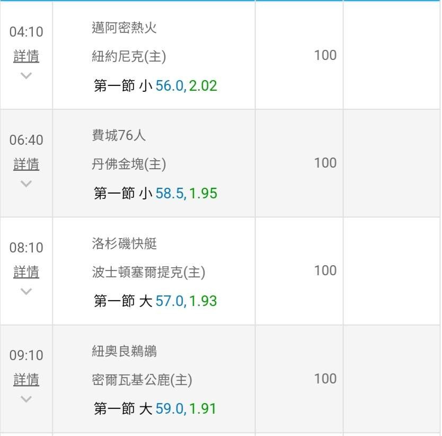This screenshot has height=436, width=442.
Task: Open 詳情 link for the 08:10 game
Action: tap(26, 272)
